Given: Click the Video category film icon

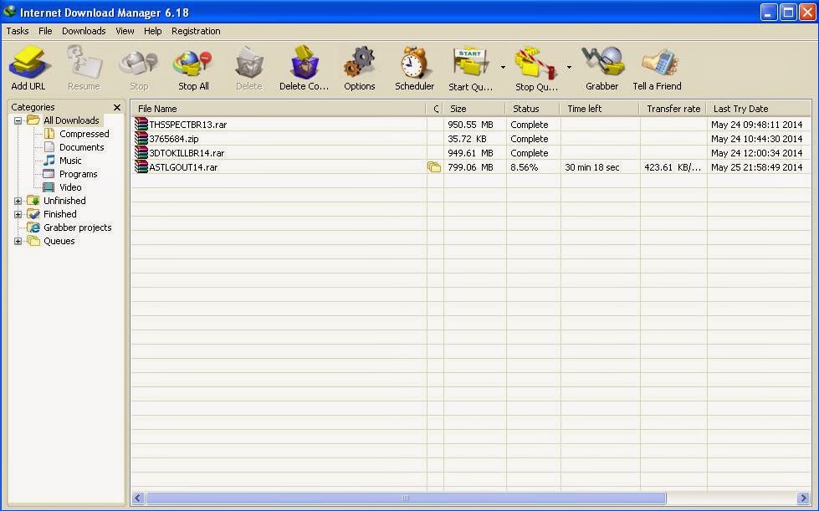Looking at the screenshot, I should (49, 187).
